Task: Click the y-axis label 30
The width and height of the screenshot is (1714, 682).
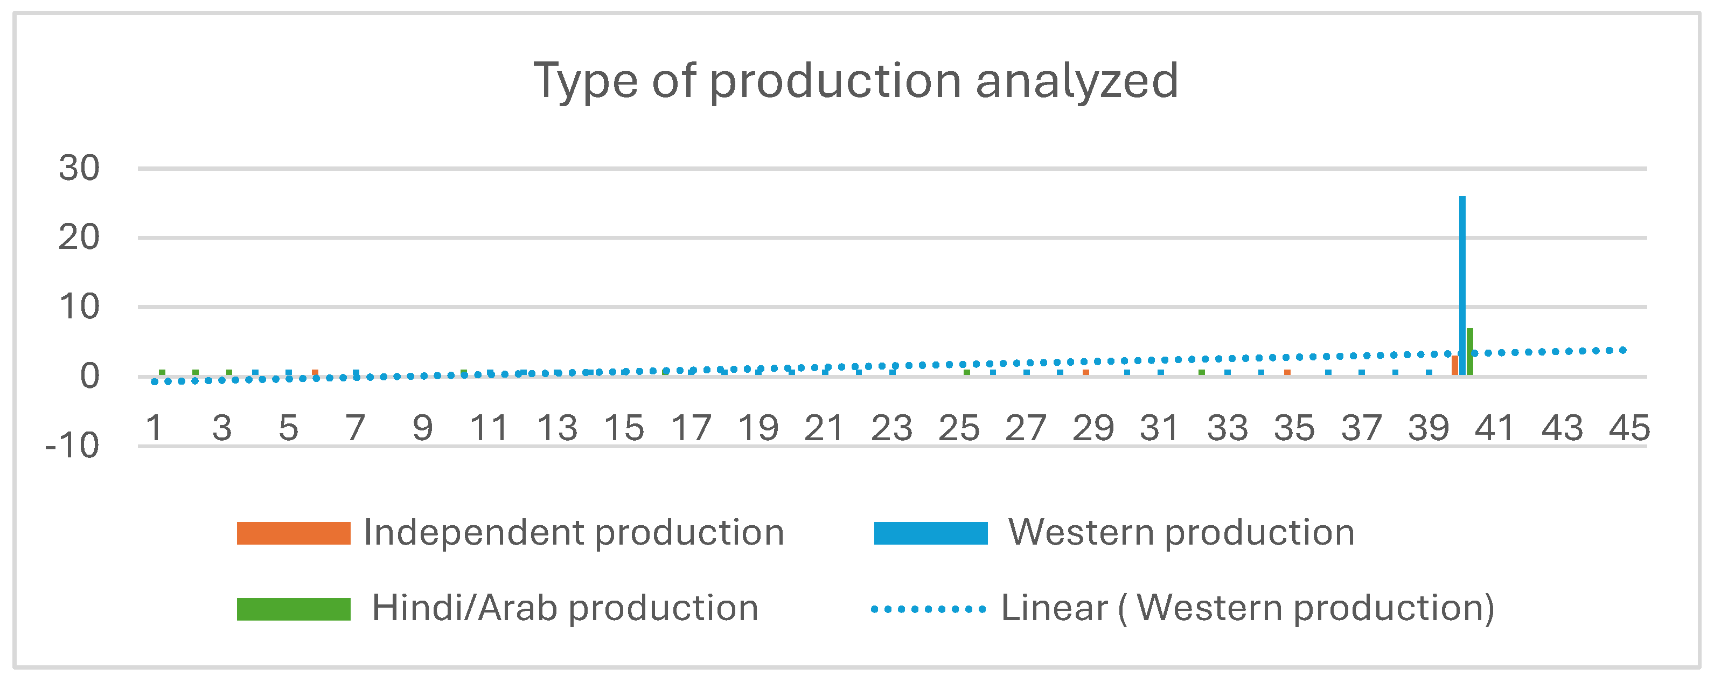Action: coord(79,168)
